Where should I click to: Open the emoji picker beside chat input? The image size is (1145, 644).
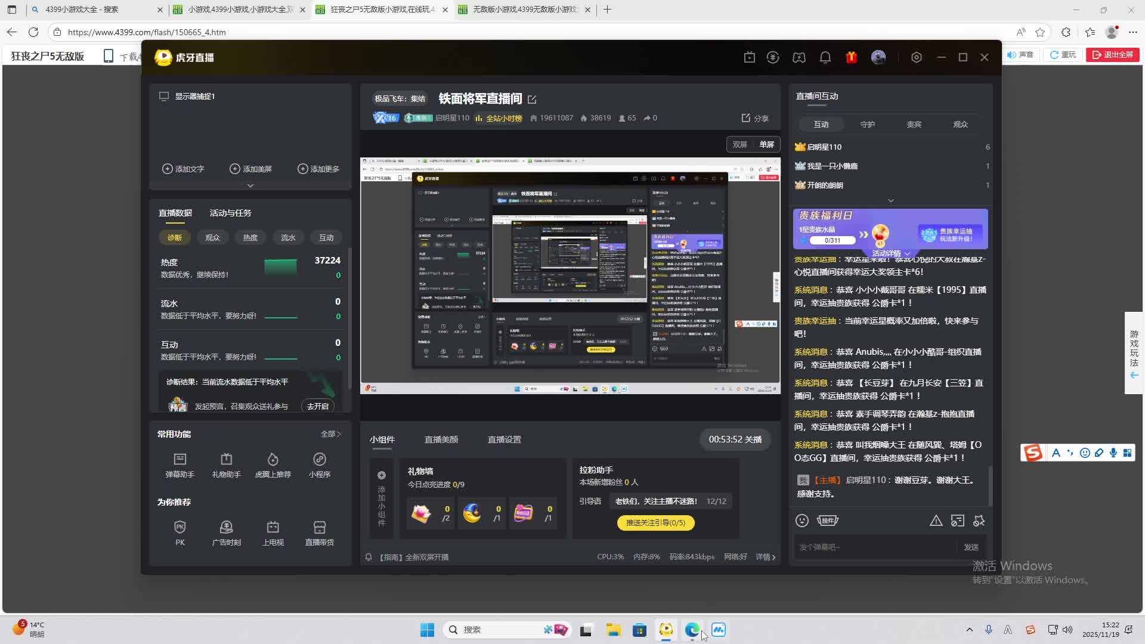802,520
